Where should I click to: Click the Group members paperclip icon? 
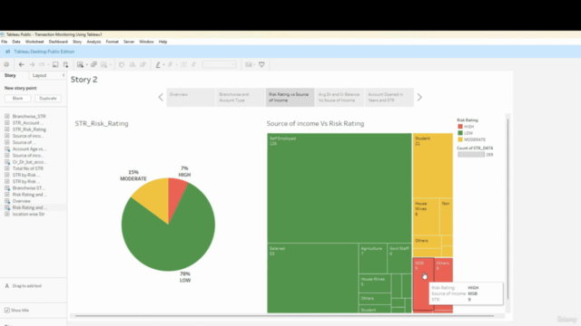tap(170, 64)
